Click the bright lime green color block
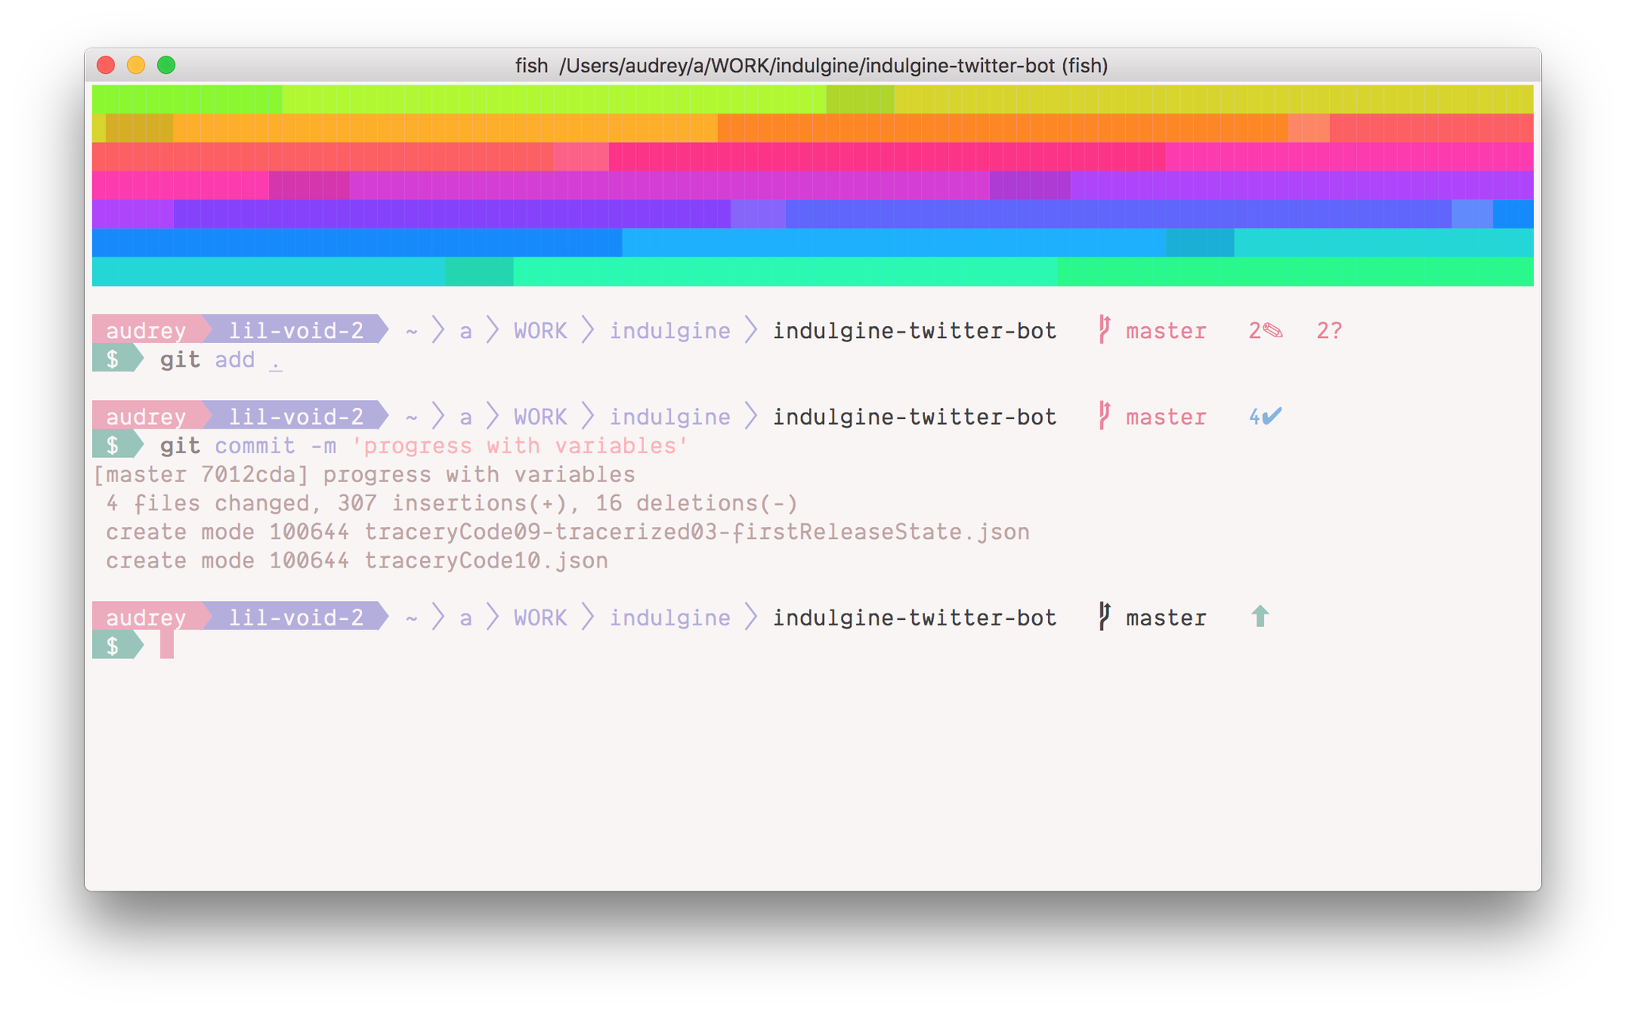The height and width of the screenshot is (1012, 1626). (x=187, y=99)
